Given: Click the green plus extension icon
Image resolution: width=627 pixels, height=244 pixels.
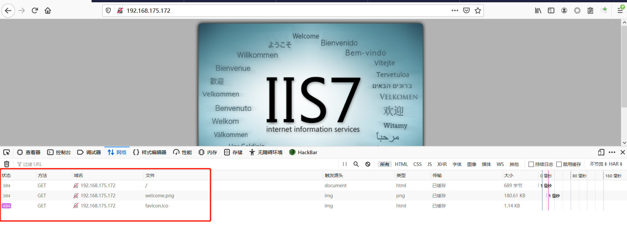Looking at the screenshot, I should [604, 10].
